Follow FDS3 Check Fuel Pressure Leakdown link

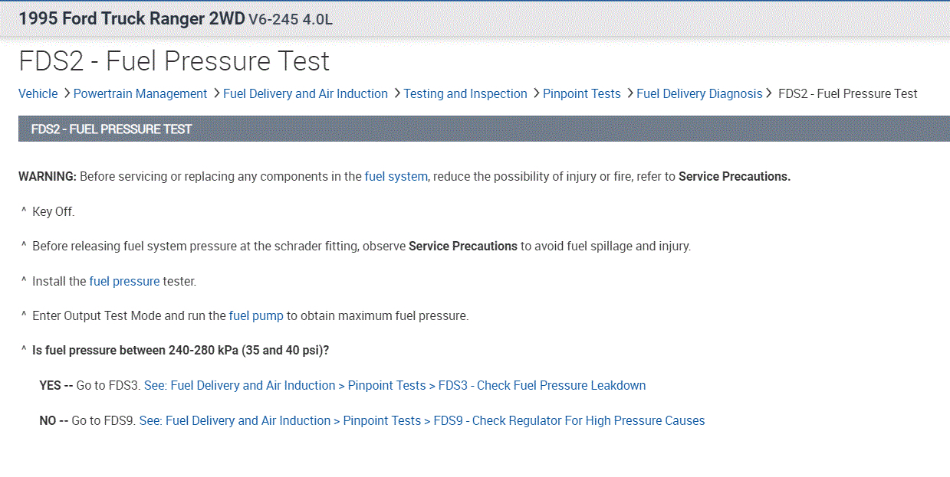click(395, 385)
